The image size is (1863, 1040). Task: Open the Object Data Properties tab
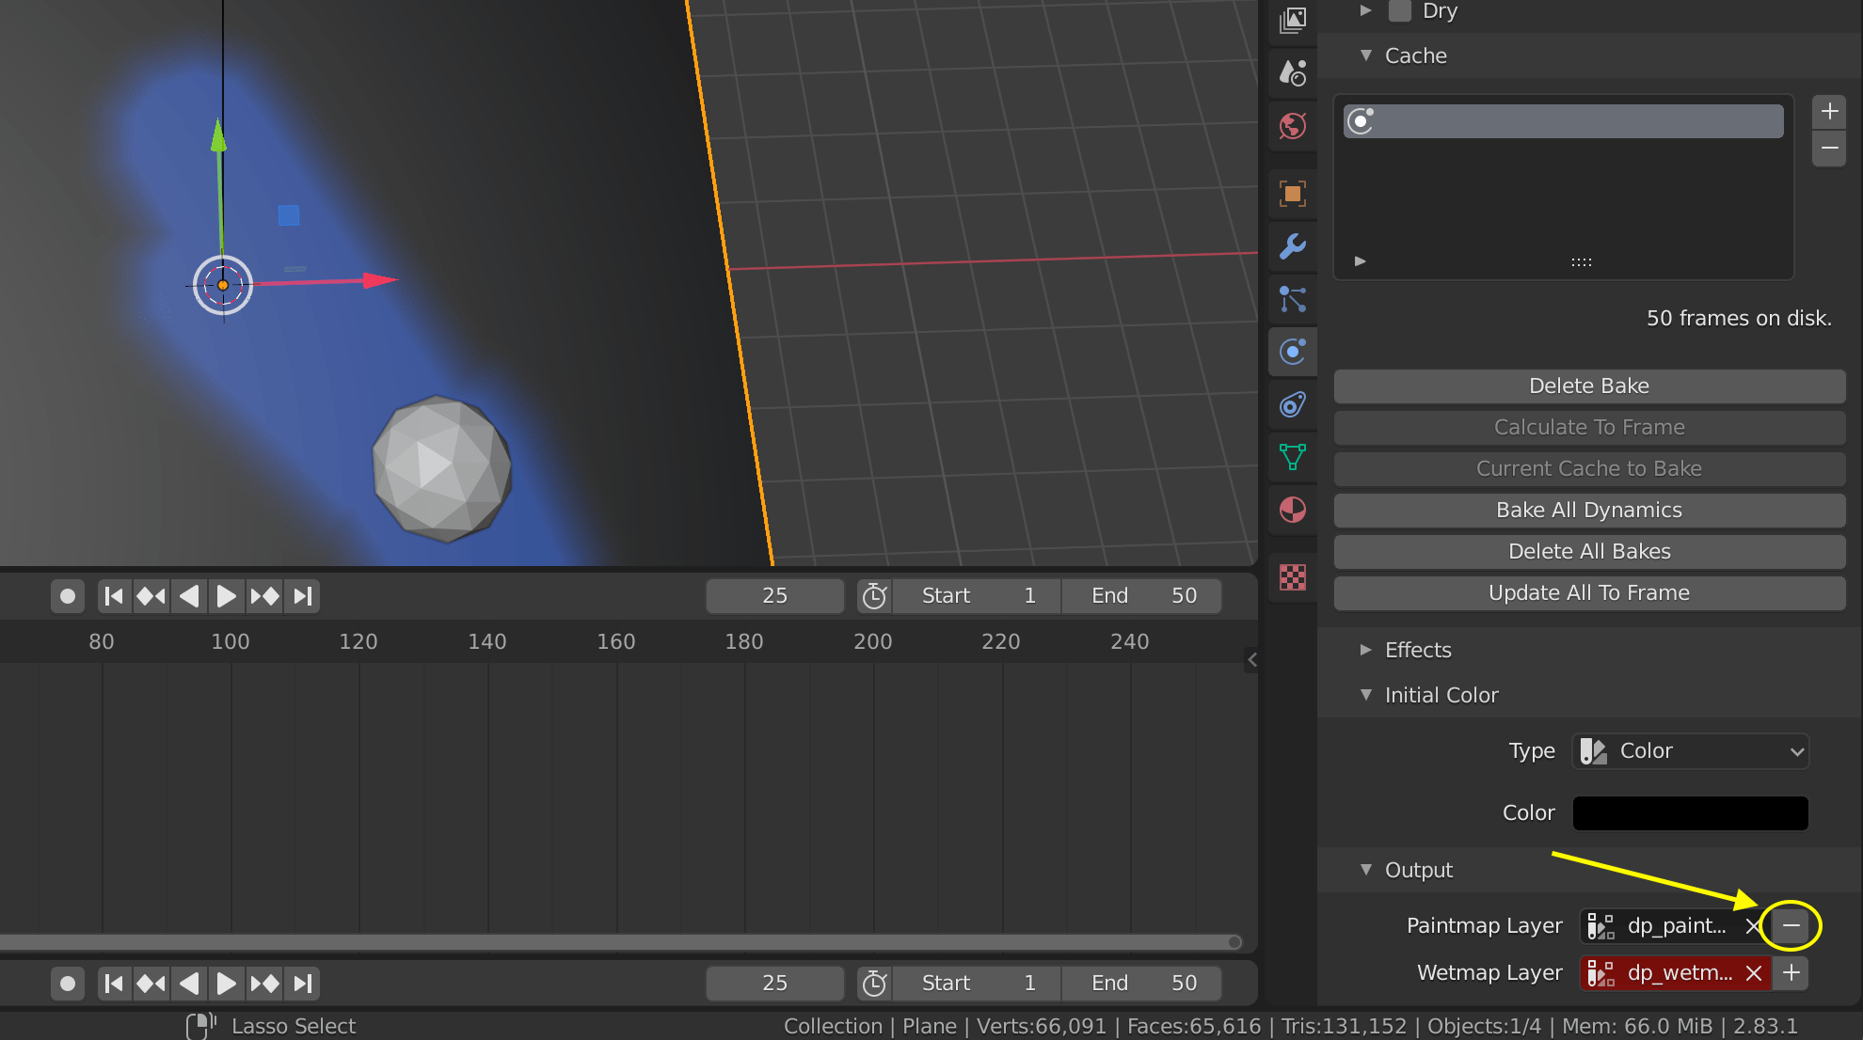point(1293,457)
